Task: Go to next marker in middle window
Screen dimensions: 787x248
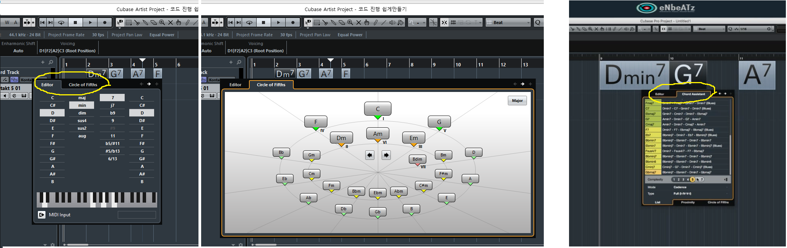Action: [239, 23]
